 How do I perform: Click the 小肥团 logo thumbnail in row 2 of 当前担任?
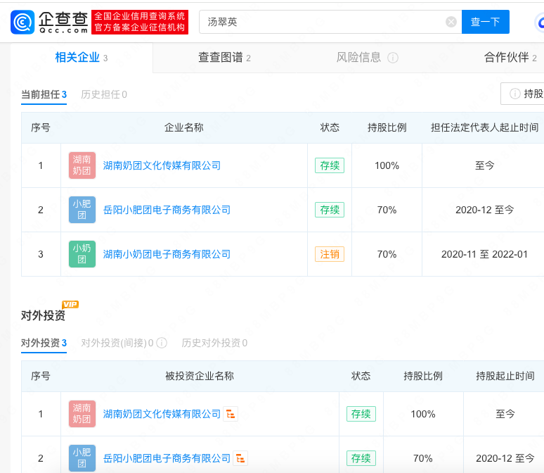click(82, 210)
